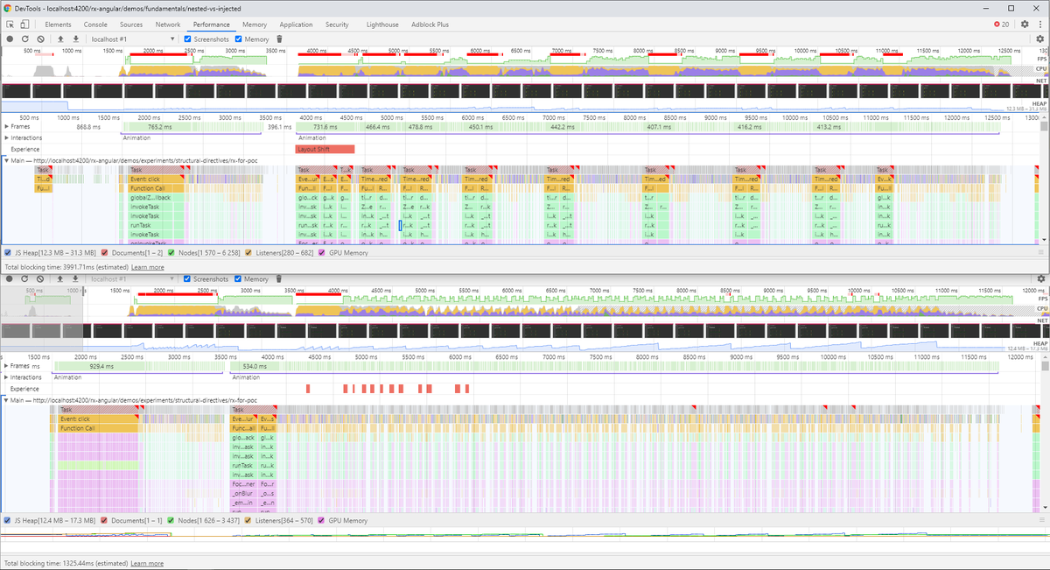Toggle Screenshots checkbox in top toolbar
Screen dimensions: 1050x570
(187, 39)
